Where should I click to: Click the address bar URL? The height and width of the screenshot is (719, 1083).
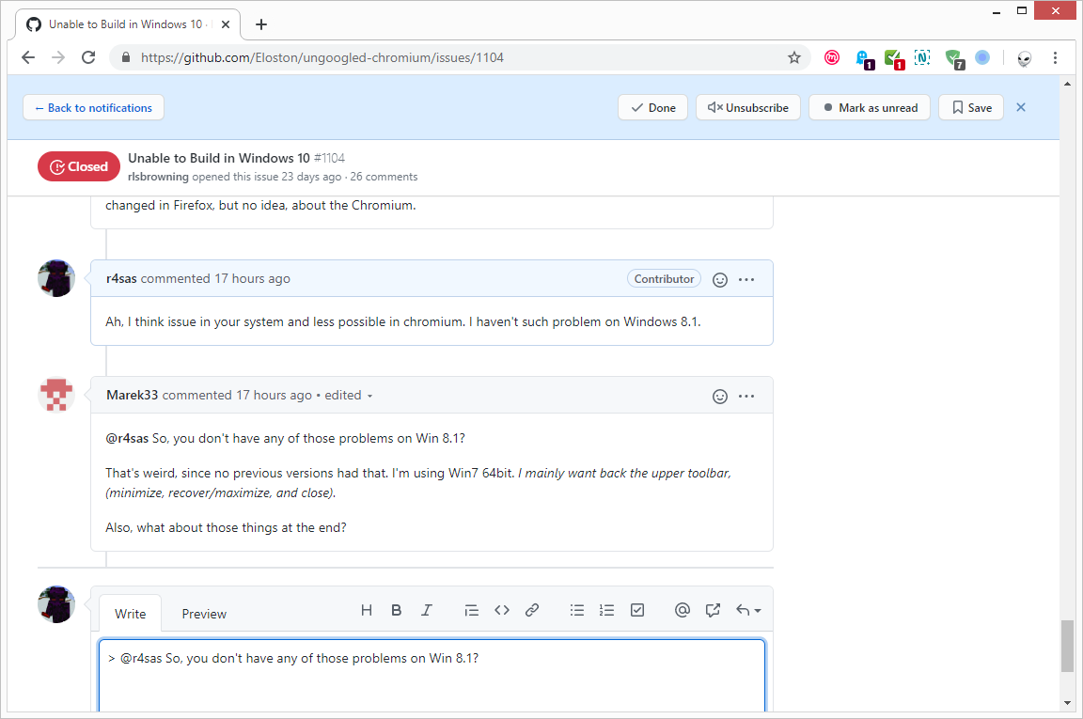click(322, 58)
